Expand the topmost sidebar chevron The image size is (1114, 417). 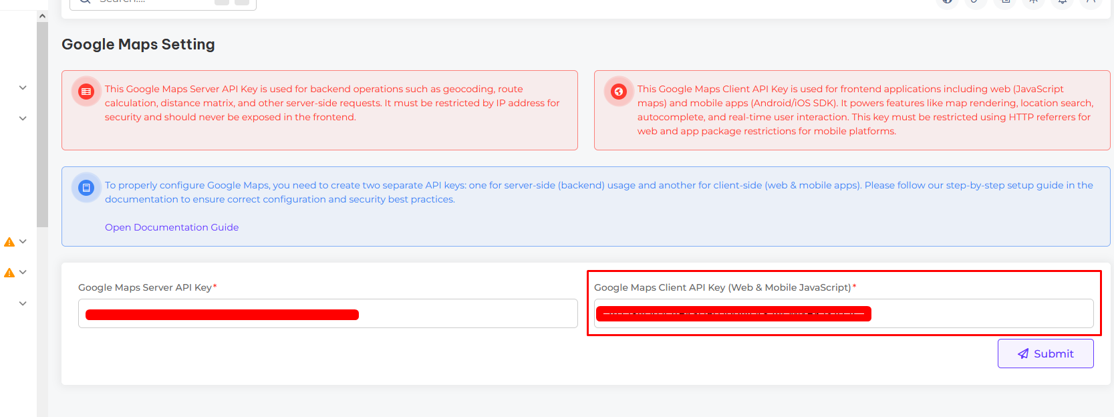click(23, 88)
